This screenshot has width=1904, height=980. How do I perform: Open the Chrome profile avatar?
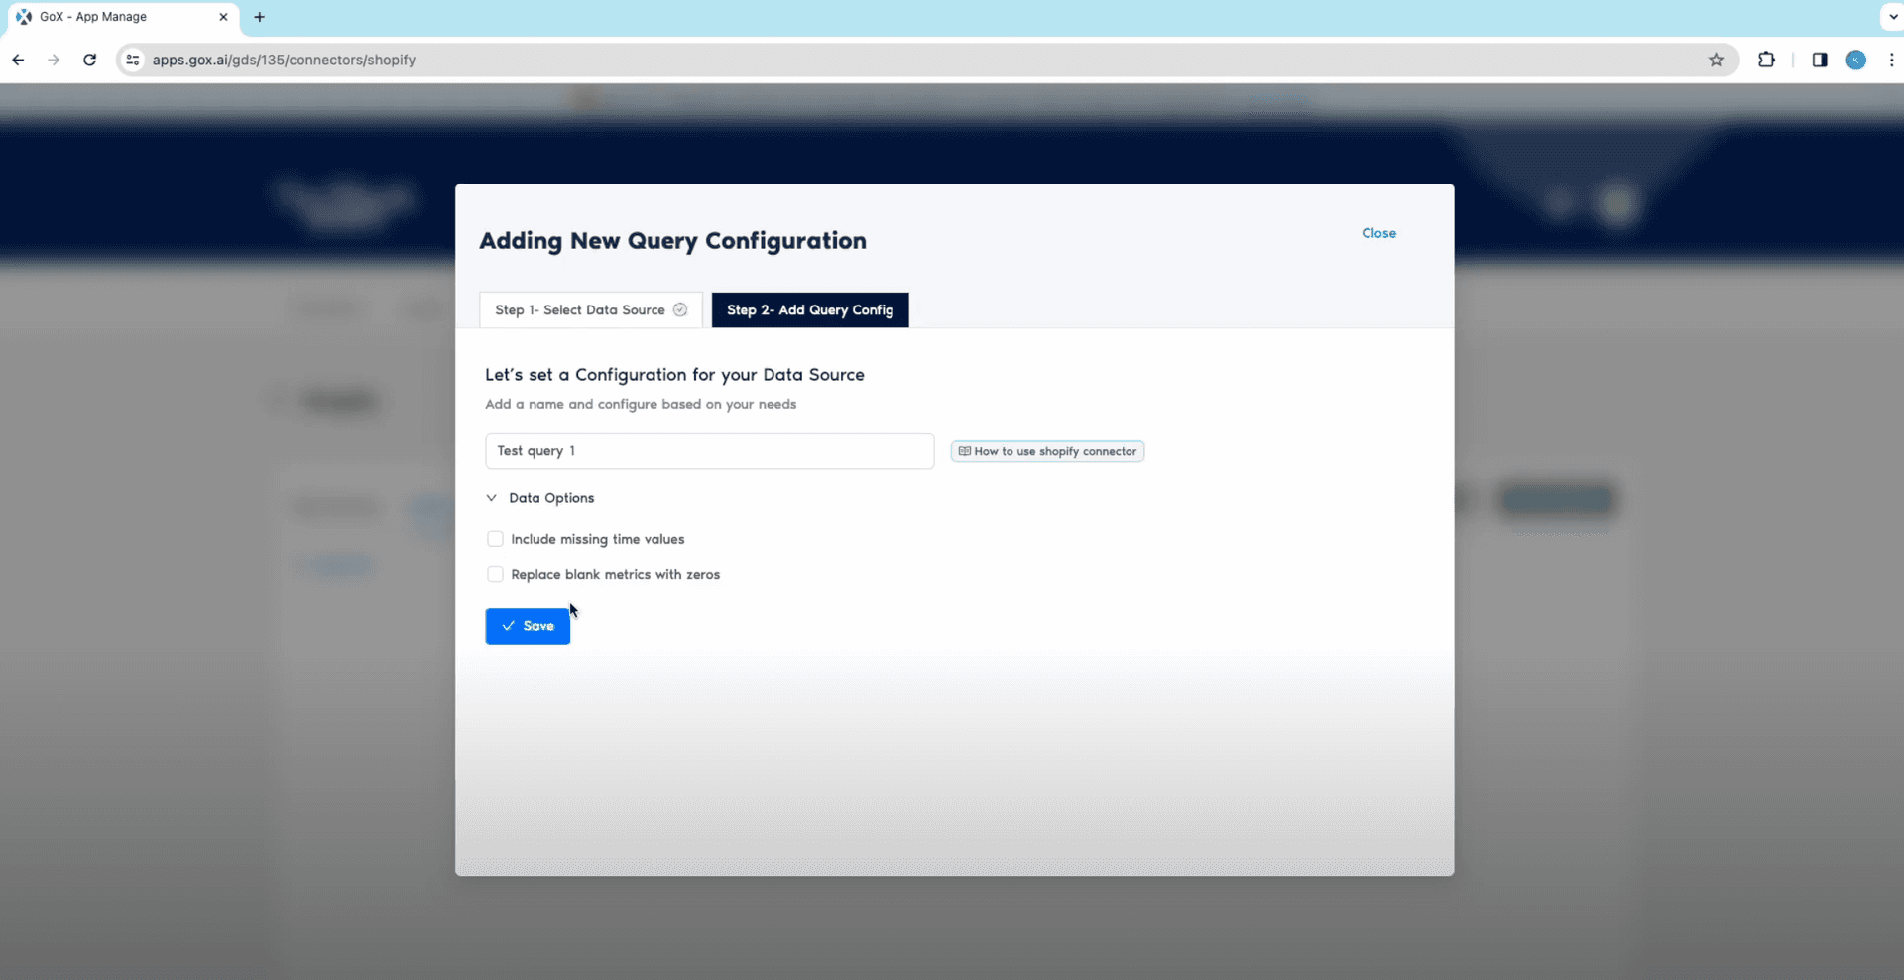[x=1855, y=60]
